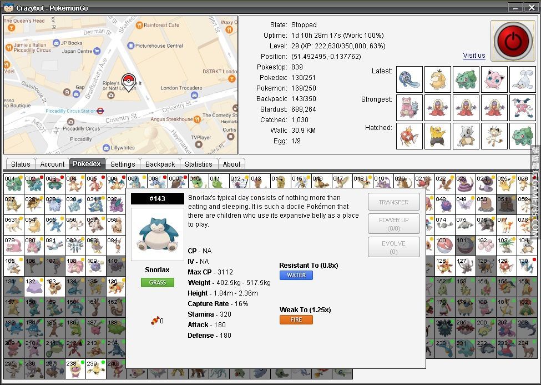Choose Slowbro in the Strongest row

click(x=409, y=108)
